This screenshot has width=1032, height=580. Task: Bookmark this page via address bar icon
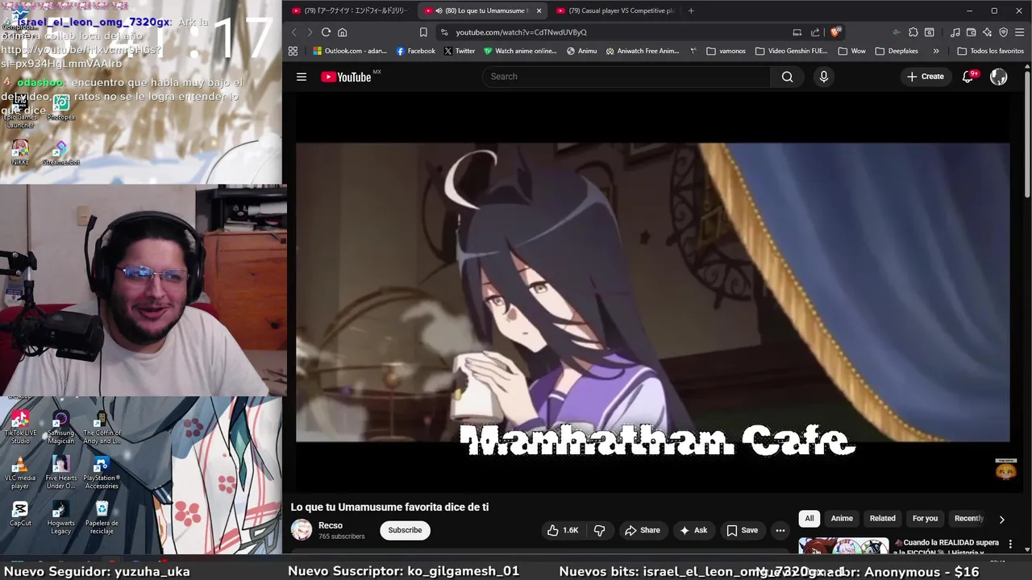[x=423, y=32]
